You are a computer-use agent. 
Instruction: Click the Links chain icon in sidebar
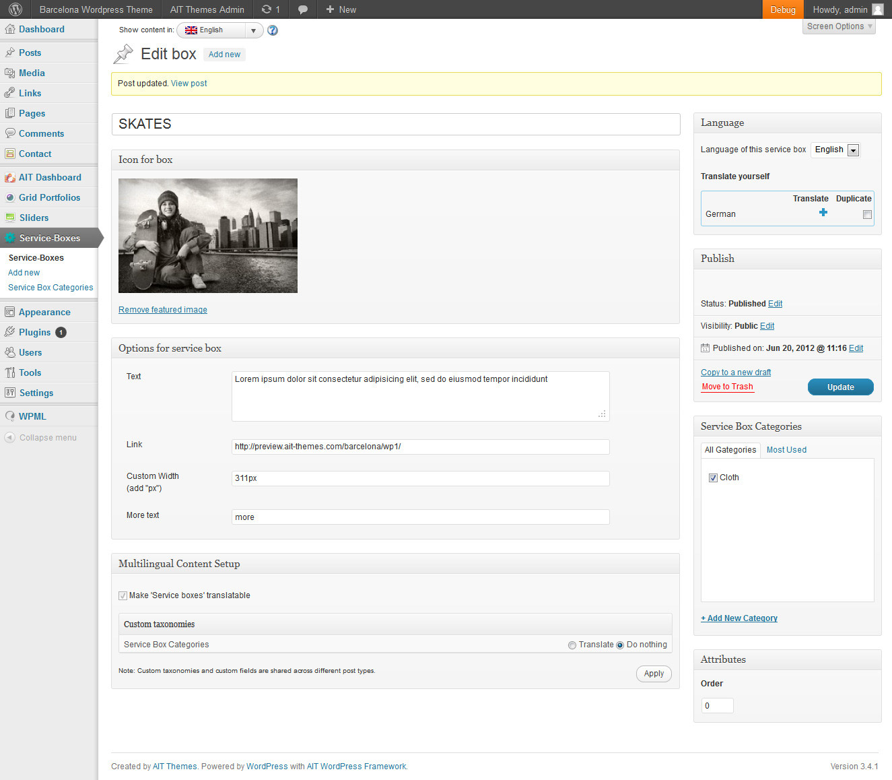(9, 93)
